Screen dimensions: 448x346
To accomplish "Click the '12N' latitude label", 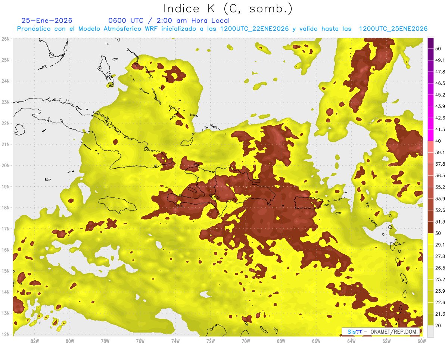I will pyautogui.click(x=6, y=334).
